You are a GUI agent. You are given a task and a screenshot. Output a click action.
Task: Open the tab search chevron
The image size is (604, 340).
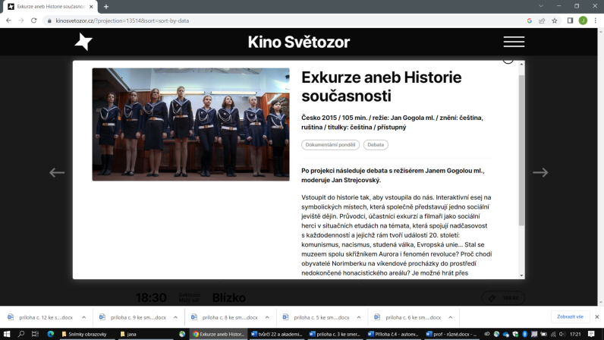(541, 6)
